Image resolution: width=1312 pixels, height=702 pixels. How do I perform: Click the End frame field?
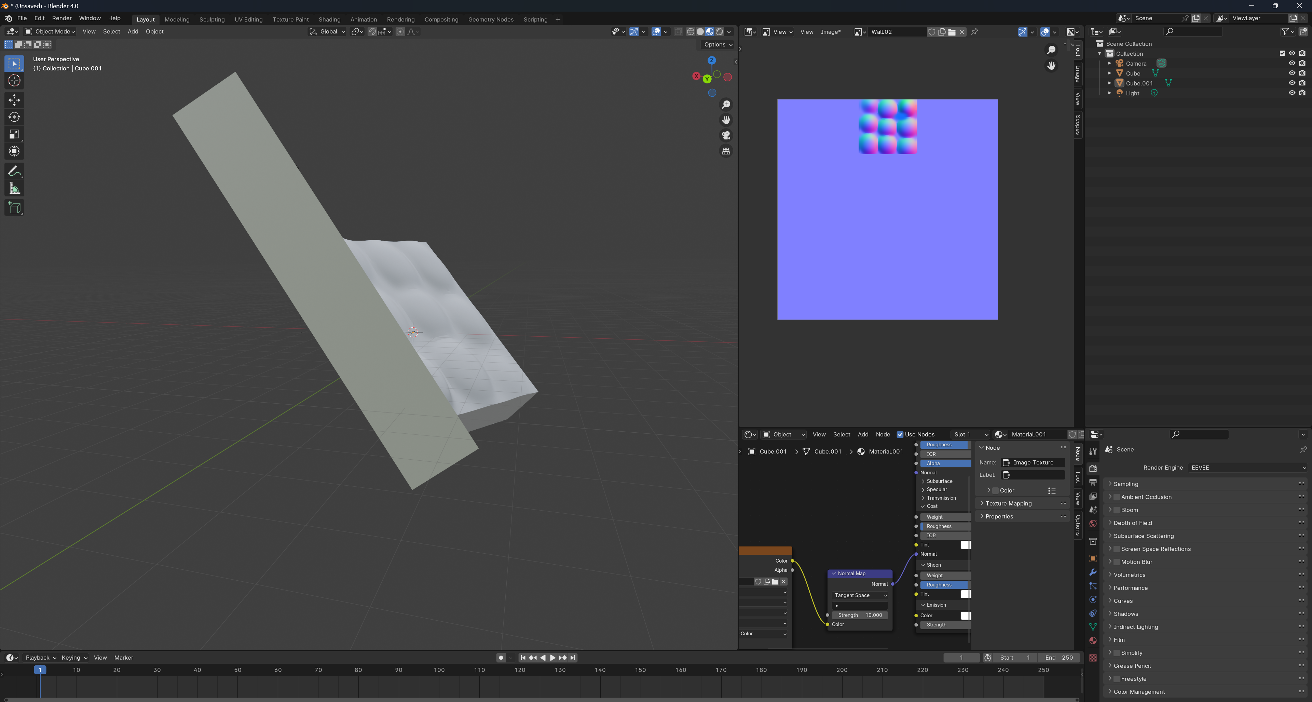tap(1059, 658)
